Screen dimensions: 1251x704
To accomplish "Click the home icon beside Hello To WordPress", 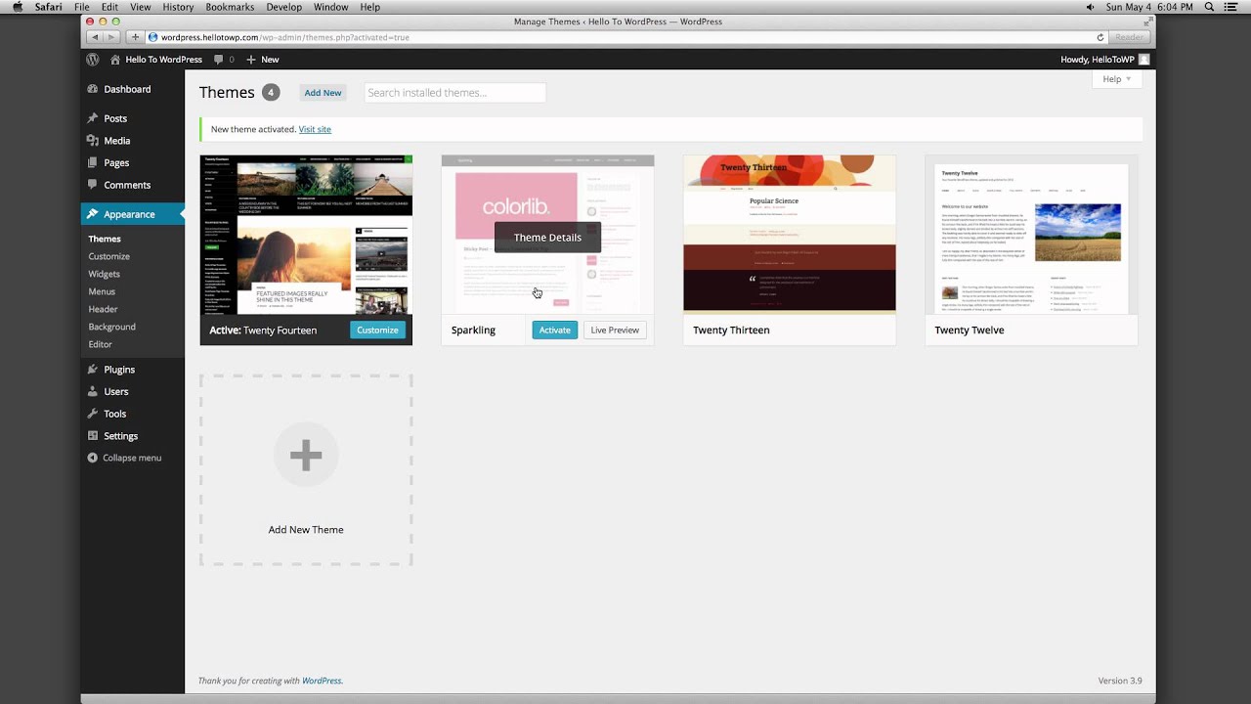I will [x=115, y=60].
